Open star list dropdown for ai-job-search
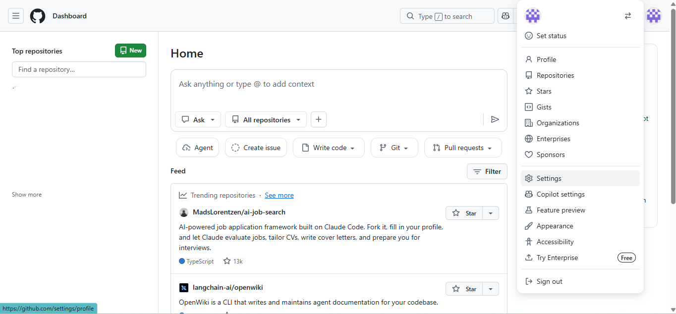The height and width of the screenshot is (314, 676). pos(491,213)
